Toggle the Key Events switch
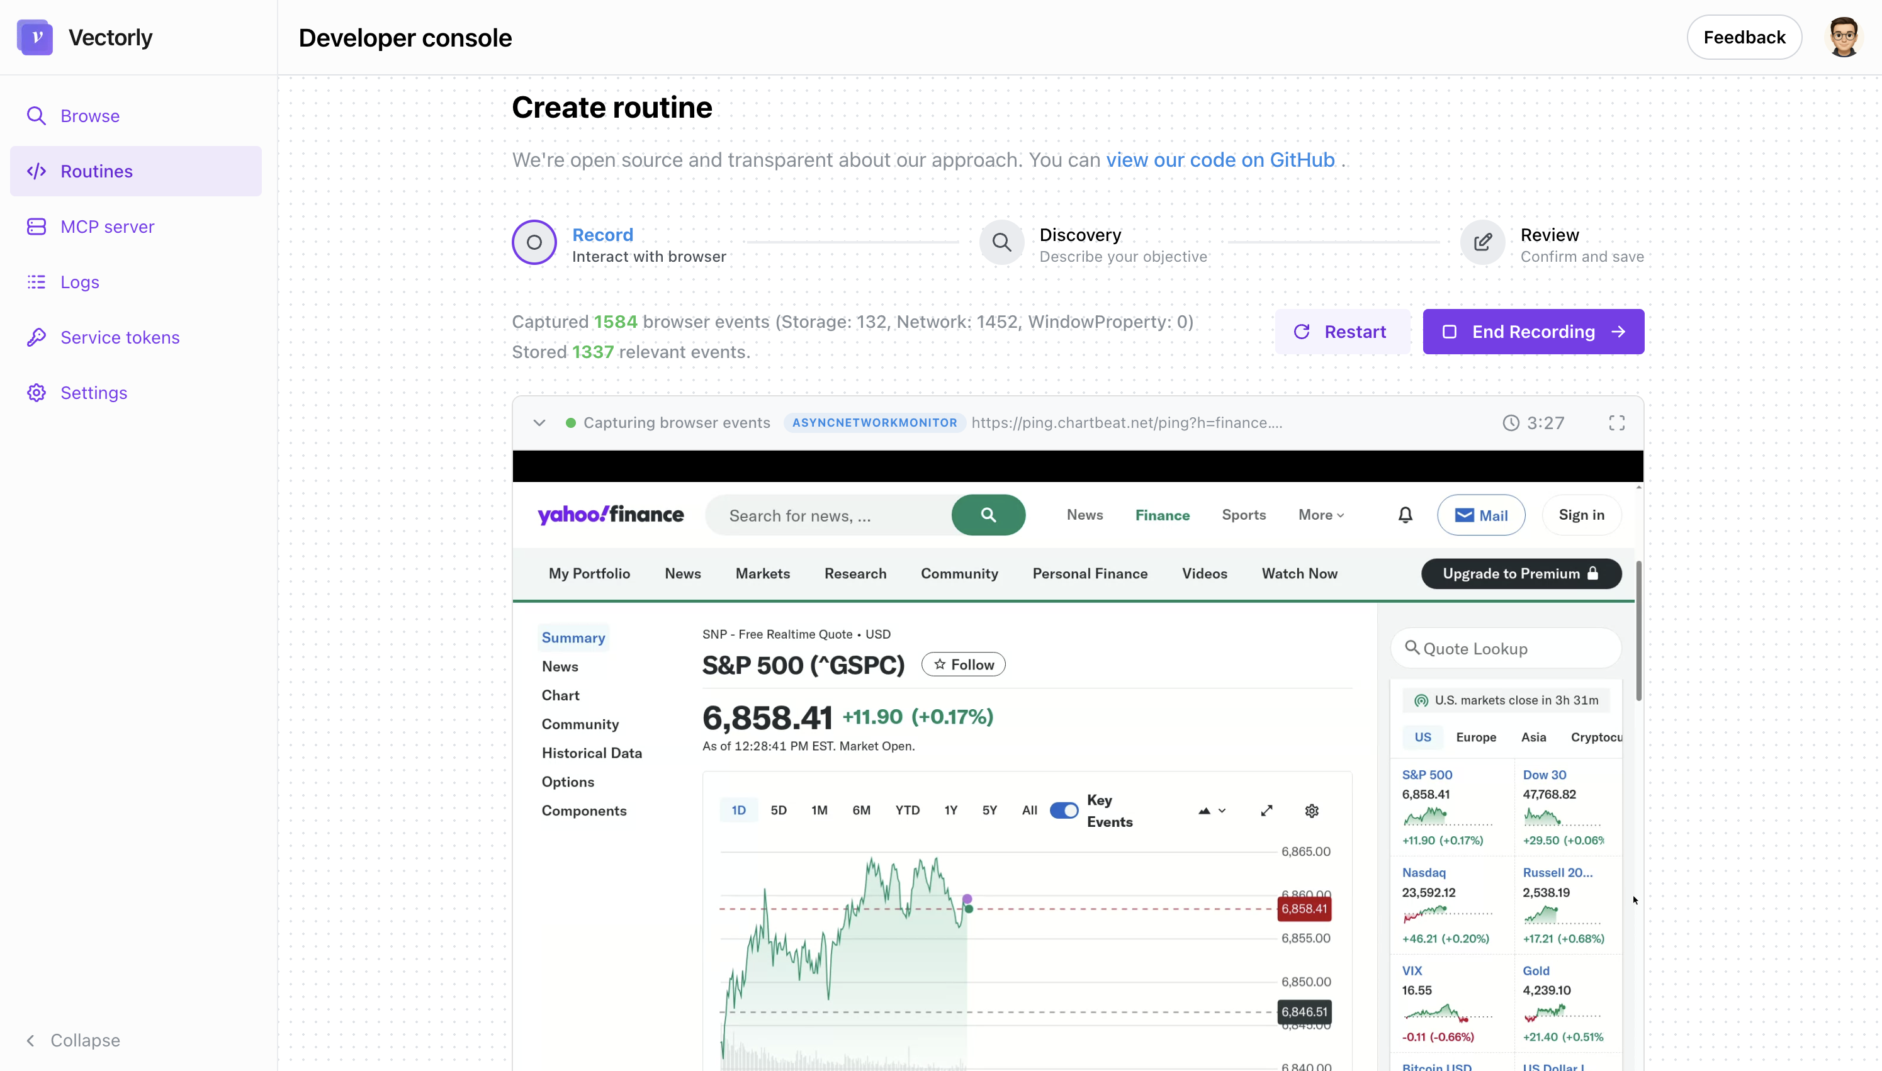Screen dimensions: 1882x1071 pyautogui.click(x=1063, y=810)
